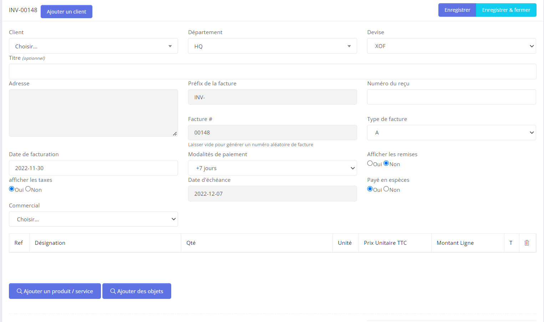Image resolution: width=544 pixels, height=322 pixels.
Task: Click the Ajouter un produit / service button
Action: (x=55, y=291)
